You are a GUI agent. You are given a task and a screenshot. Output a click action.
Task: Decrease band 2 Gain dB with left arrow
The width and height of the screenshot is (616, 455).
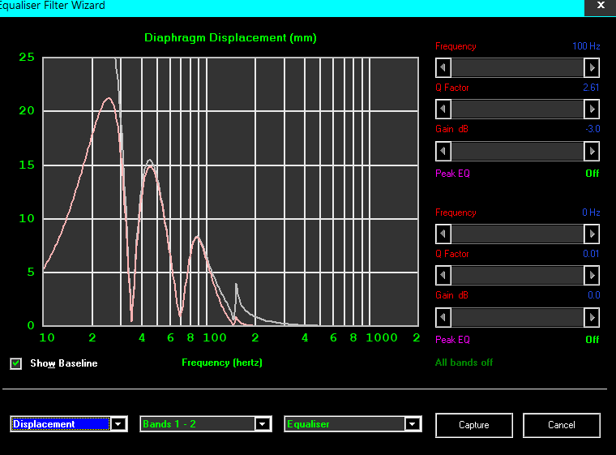click(443, 317)
